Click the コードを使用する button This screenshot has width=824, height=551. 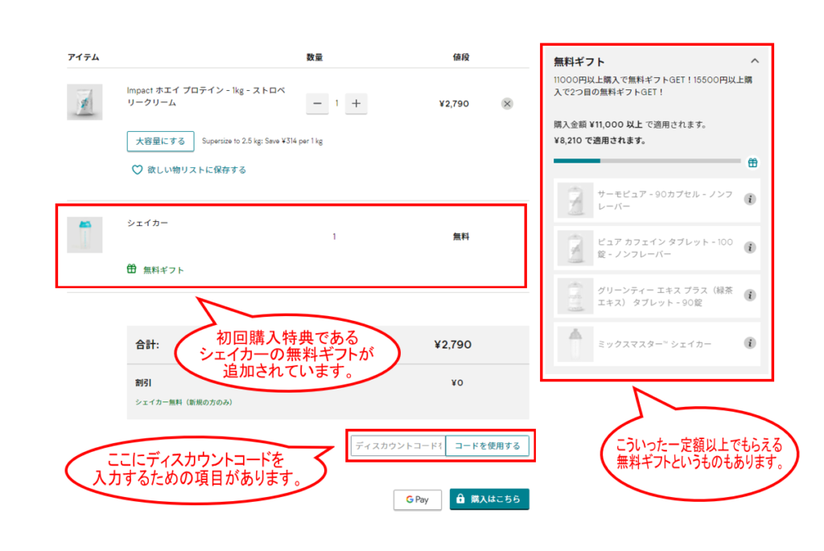point(487,446)
